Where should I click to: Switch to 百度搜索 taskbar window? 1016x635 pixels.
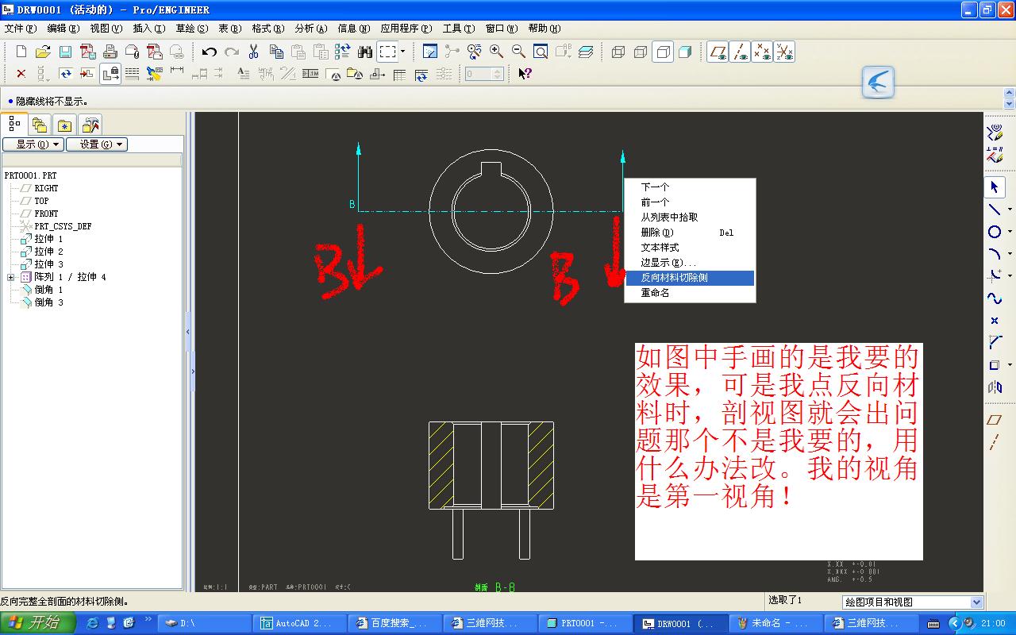coord(395,623)
